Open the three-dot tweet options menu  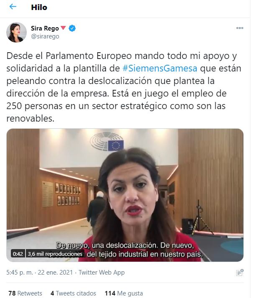[x=240, y=28]
